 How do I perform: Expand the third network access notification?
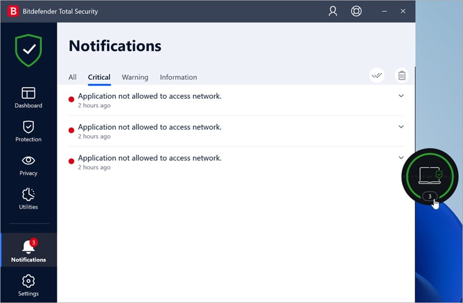click(x=401, y=157)
